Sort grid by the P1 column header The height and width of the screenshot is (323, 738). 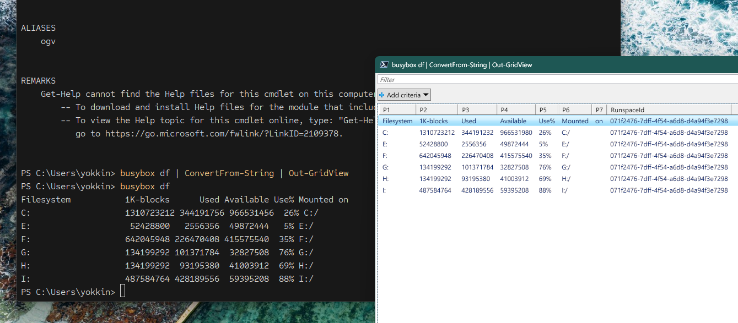click(x=396, y=110)
